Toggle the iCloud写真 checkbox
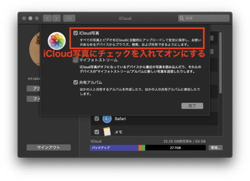Viewport: 250px width, 181px height. tap(75, 33)
